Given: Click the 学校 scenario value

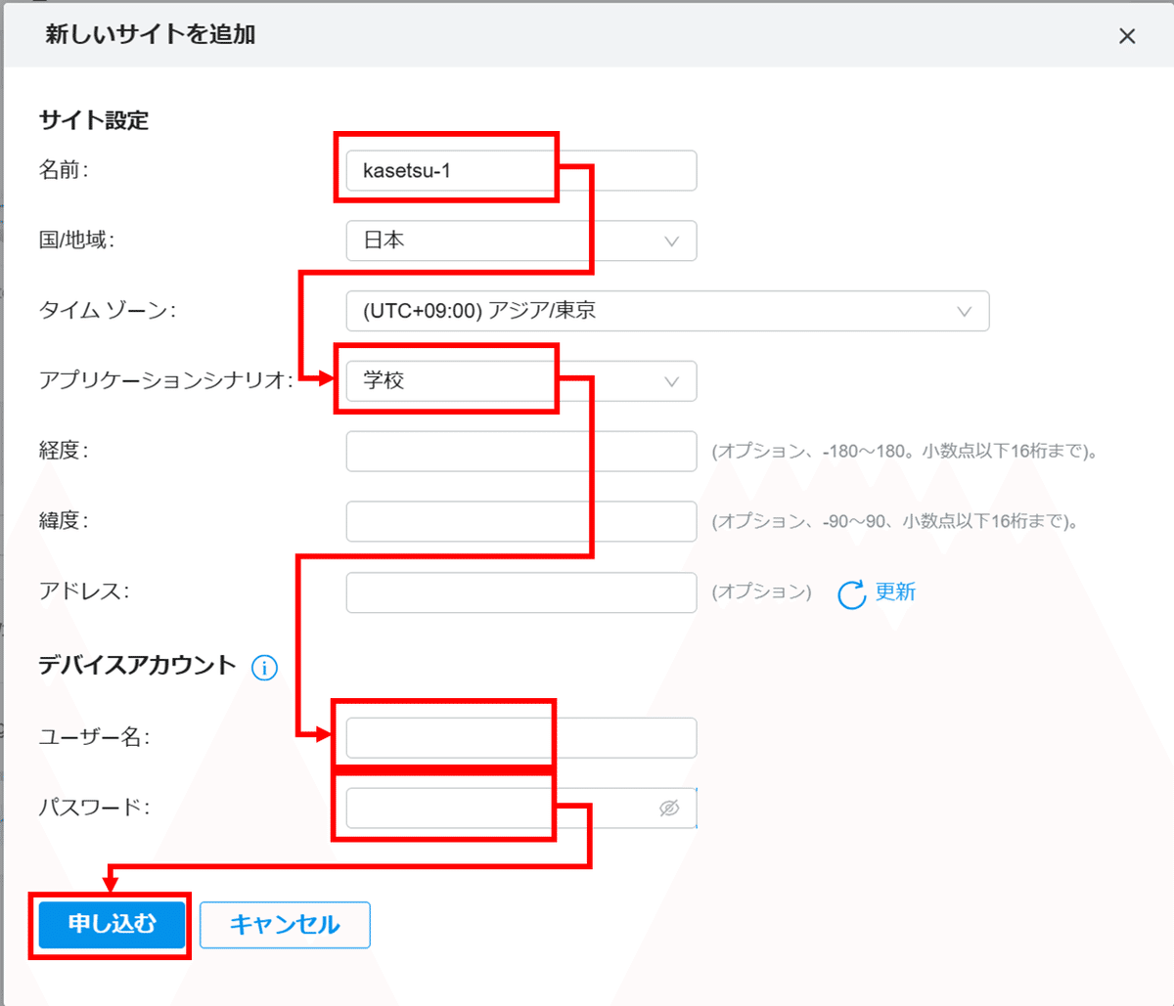Looking at the screenshot, I should (x=382, y=381).
